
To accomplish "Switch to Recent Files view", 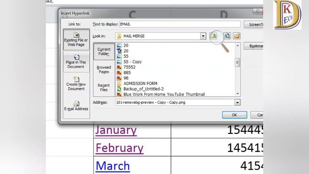I will (104, 87).
